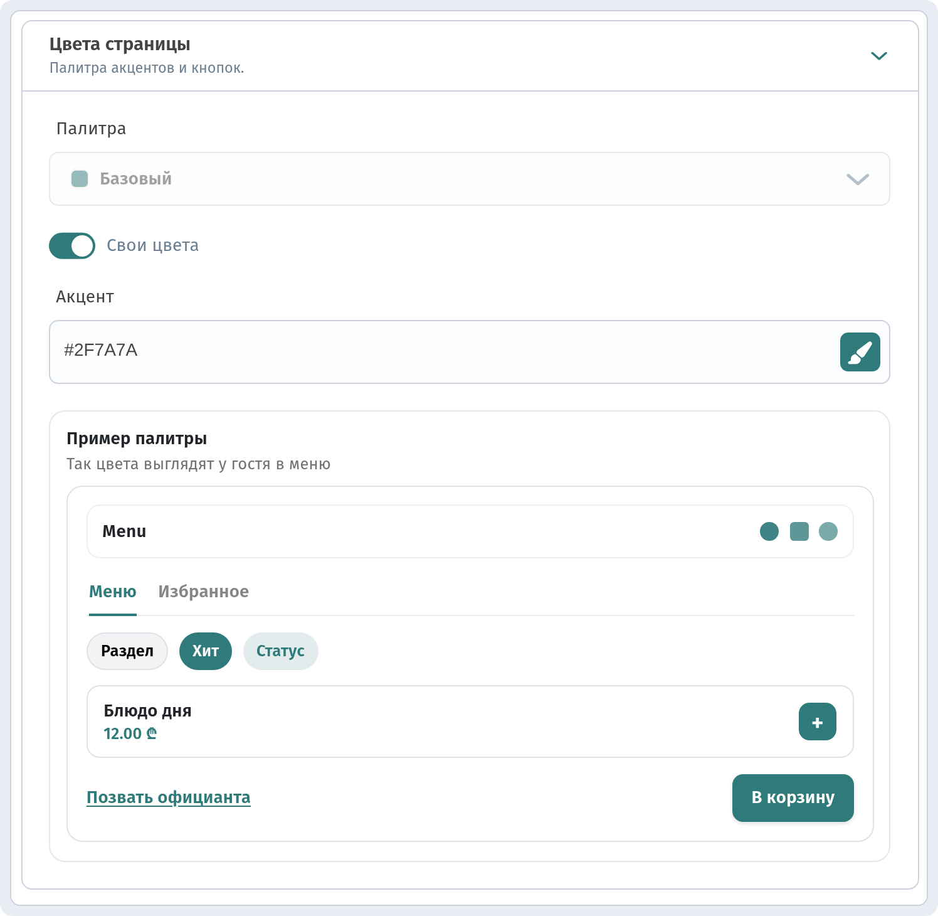Viewport: 938px width, 916px height.
Task: Click the square teal swatch in Menu preview
Action: [799, 531]
